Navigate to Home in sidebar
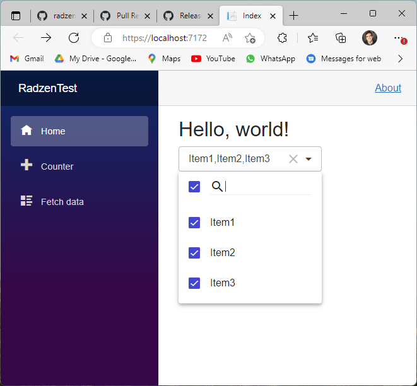This screenshot has height=386, width=417. (79, 131)
